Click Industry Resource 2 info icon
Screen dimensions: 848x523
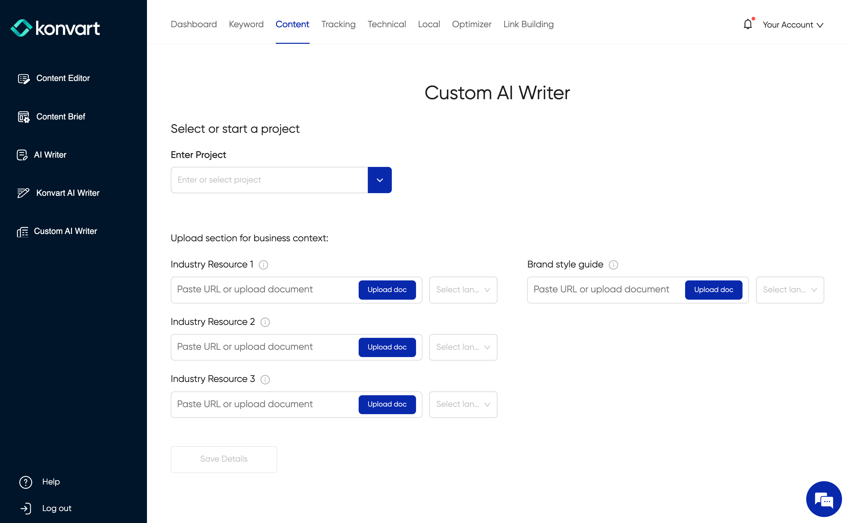coord(265,322)
